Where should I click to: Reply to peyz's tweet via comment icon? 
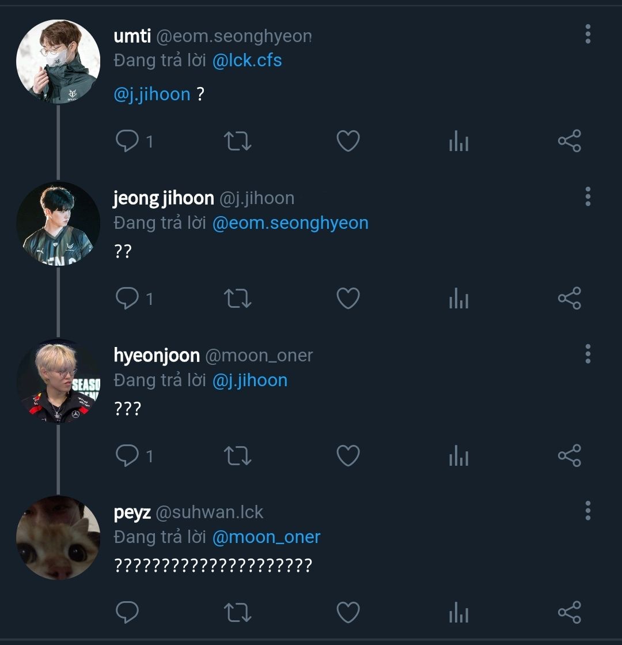coord(127,613)
